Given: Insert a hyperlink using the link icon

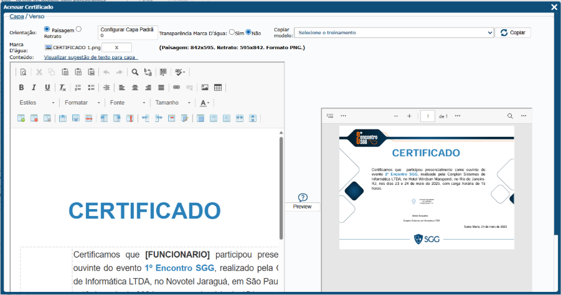Looking at the screenshot, I should coord(176,88).
